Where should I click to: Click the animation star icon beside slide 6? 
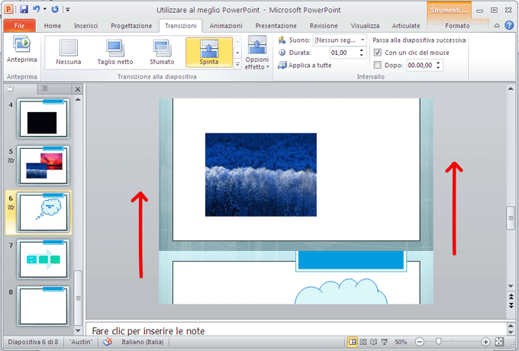(x=11, y=208)
